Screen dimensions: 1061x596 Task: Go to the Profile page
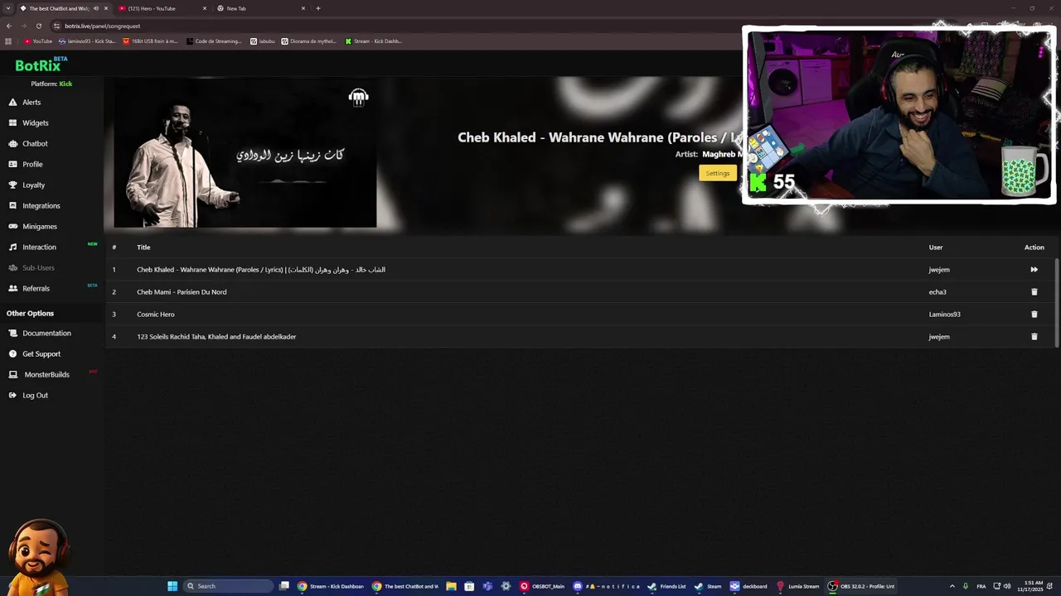click(x=26, y=164)
